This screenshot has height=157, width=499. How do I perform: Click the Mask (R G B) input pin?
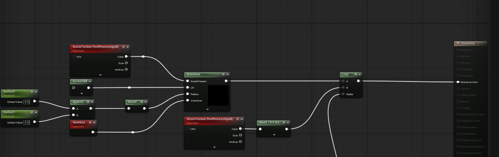pos(260,129)
